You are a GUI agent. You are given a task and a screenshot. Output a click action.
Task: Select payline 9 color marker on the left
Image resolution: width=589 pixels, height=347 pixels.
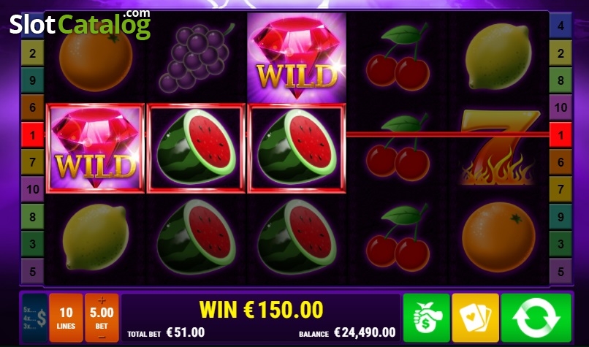[x=32, y=80]
